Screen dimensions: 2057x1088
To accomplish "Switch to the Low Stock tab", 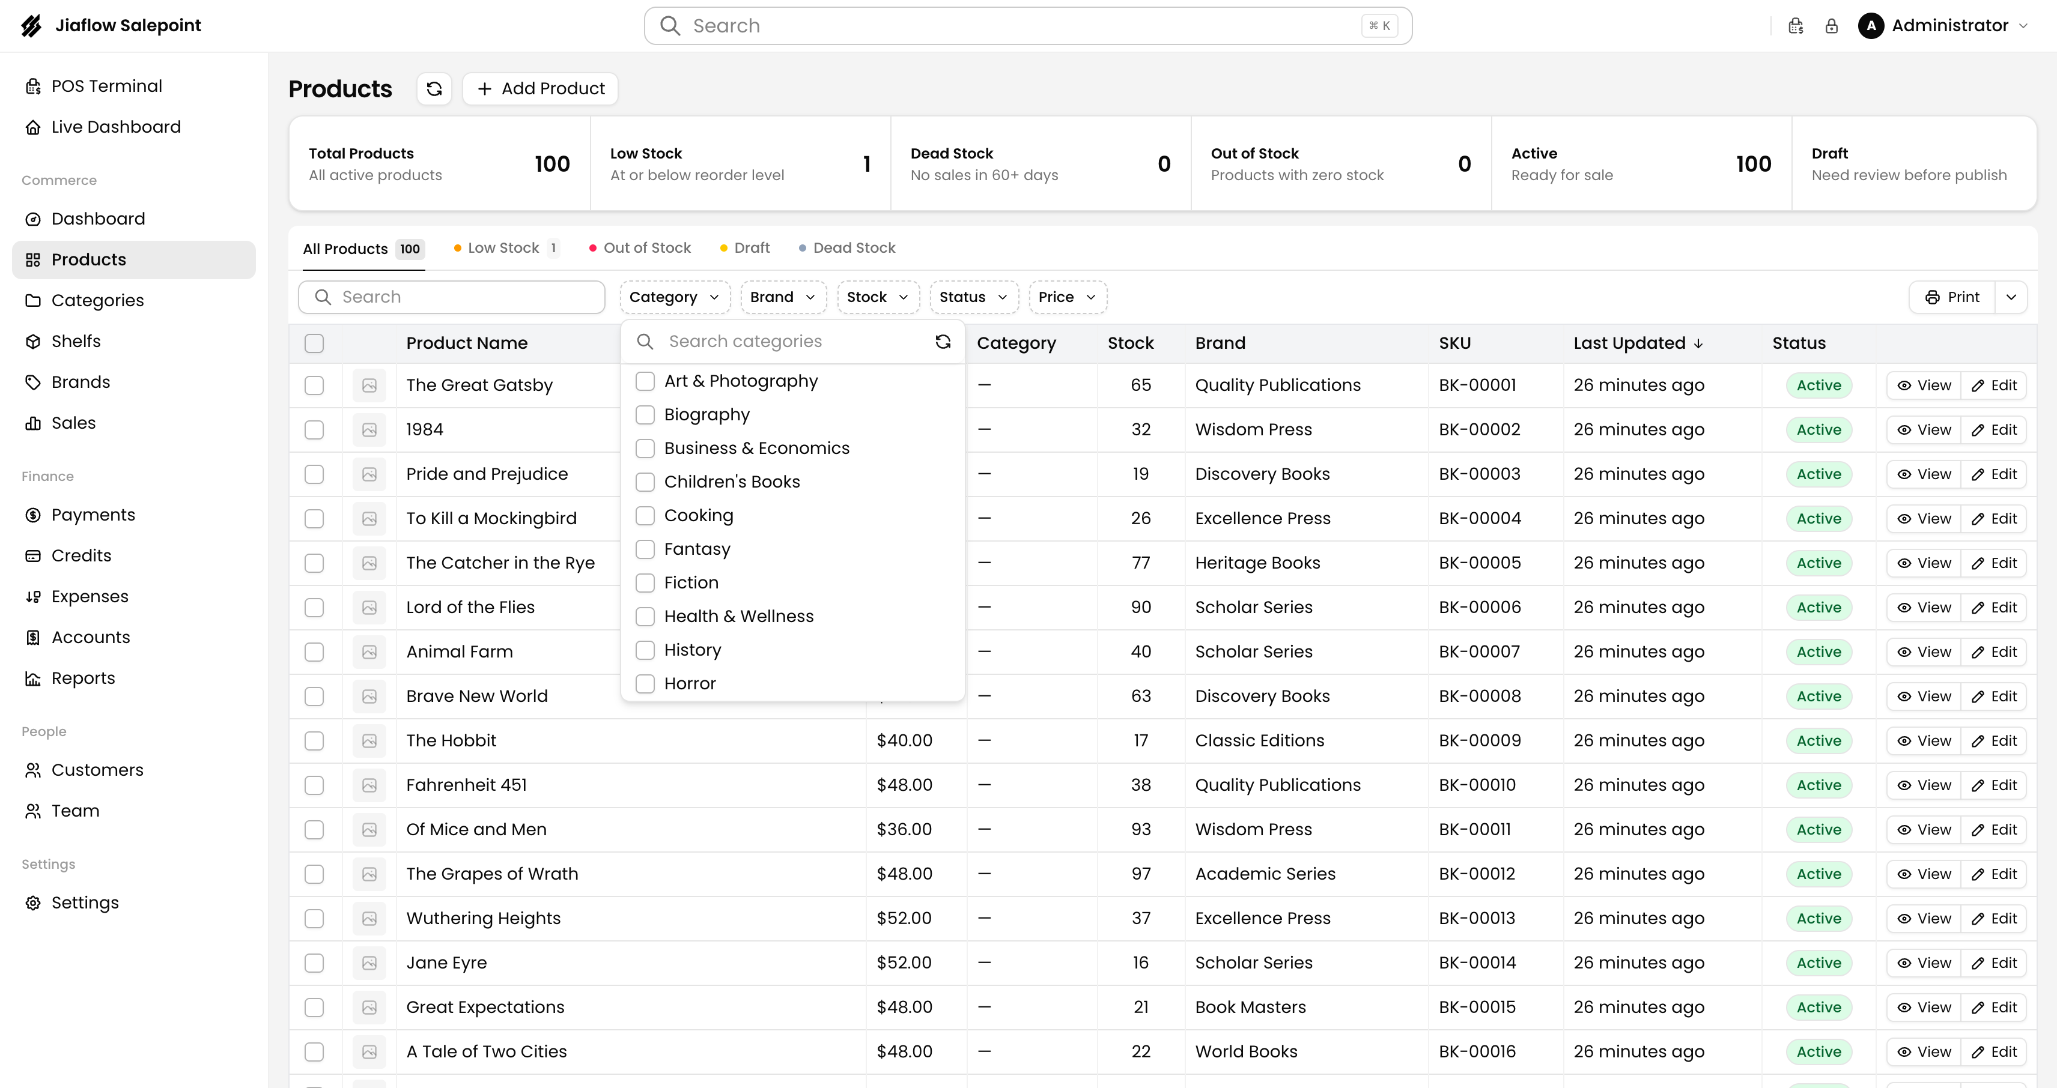I will click(x=506, y=248).
